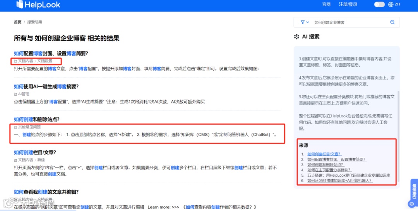Open result 如何创建栏目/文章?
Screen dimensions: 418x211
point(35,152)
